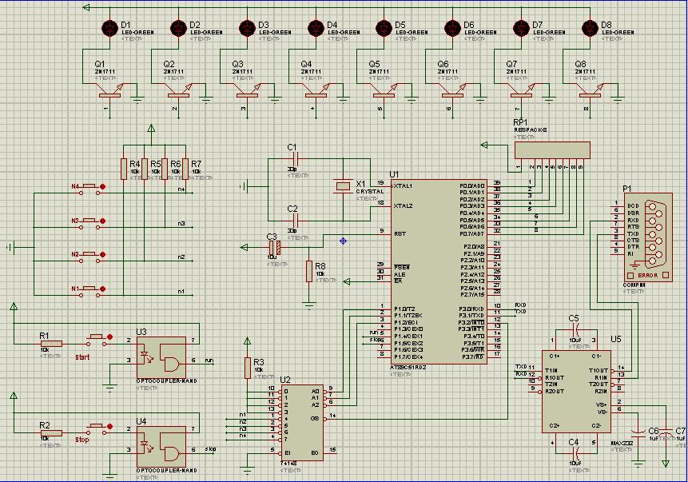Select the green LED D4
Screen dimensions: 688x482
pyautogui.click(x=316, y=29)
